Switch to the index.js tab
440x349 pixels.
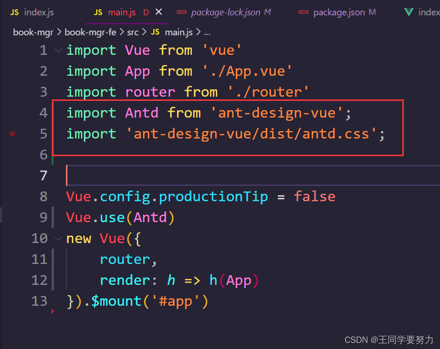[x=39, y=13]
